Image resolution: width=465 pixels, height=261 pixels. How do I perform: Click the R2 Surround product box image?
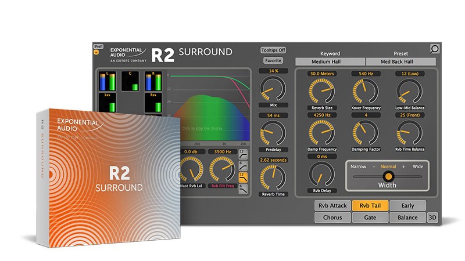pyautogui.click(x=108, y=178)
